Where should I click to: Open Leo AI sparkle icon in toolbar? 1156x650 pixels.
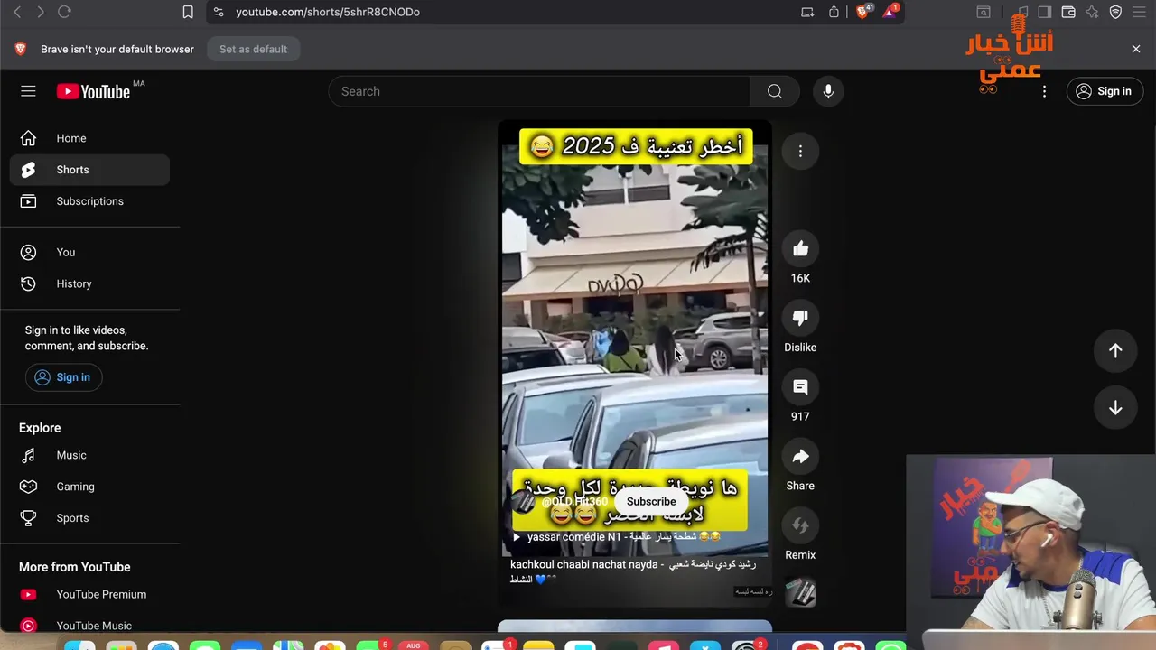1092,12
